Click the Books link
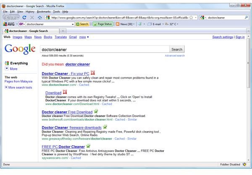Viewport: 252px width, 175px height. tap(48, 37)
